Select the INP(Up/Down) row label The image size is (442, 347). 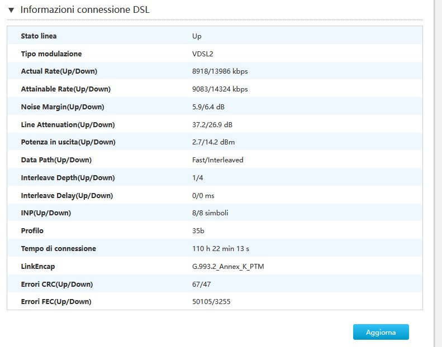click(46, 213)
